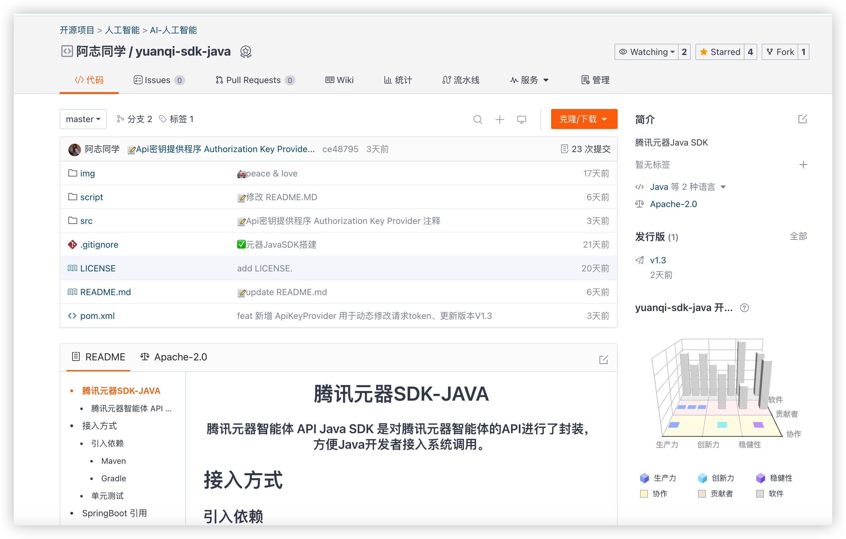Image resolution: width=846 pixels, height=539 pixels.
Task: Switch to the 代码 tab
Action: coord(89,80)
